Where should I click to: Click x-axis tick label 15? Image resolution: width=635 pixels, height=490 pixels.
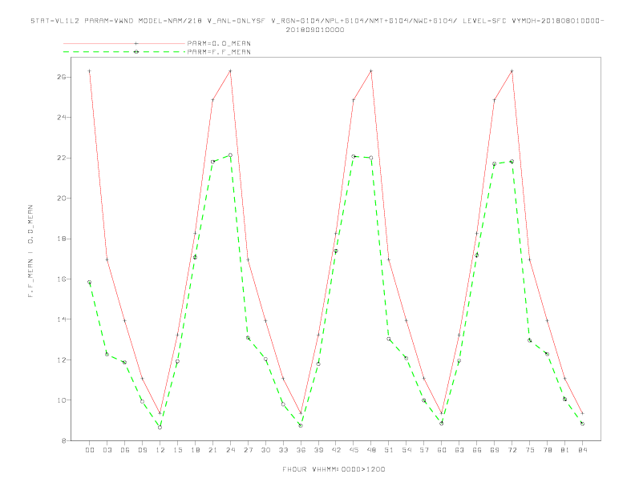177,450
